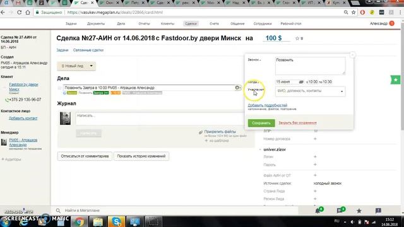Click the feedback speech icon in bottom bar

coord(378,211)
